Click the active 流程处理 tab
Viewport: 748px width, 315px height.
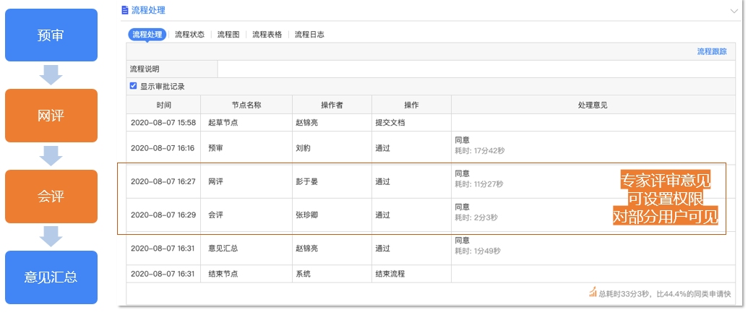(x=147, y=34)
